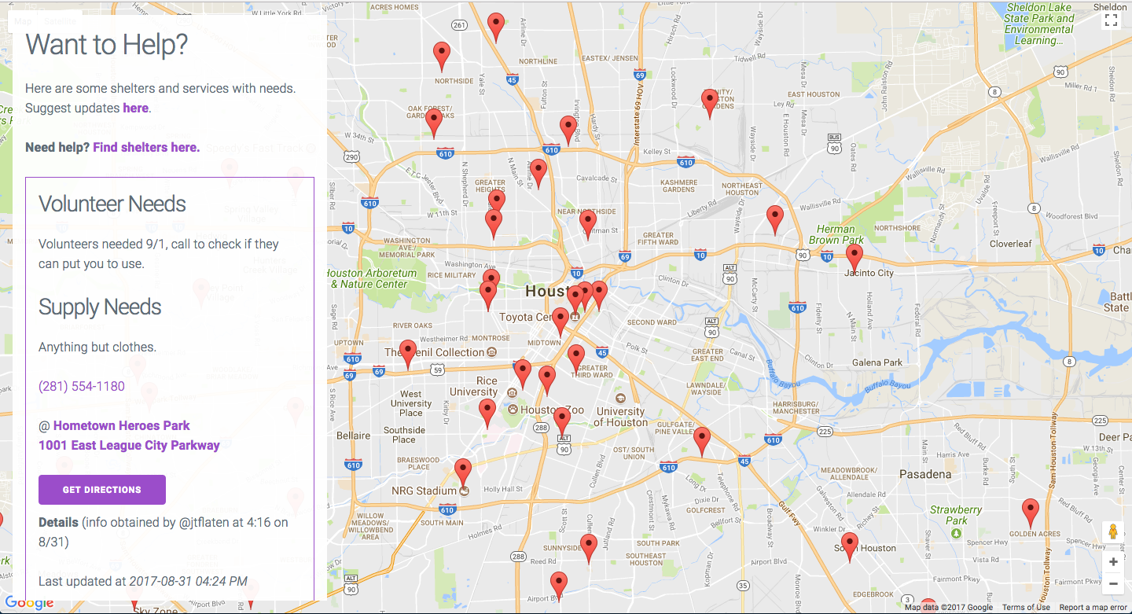Open the 1001 East League City Parkway address
1132x614 pixels.
(x=129, y=445)
